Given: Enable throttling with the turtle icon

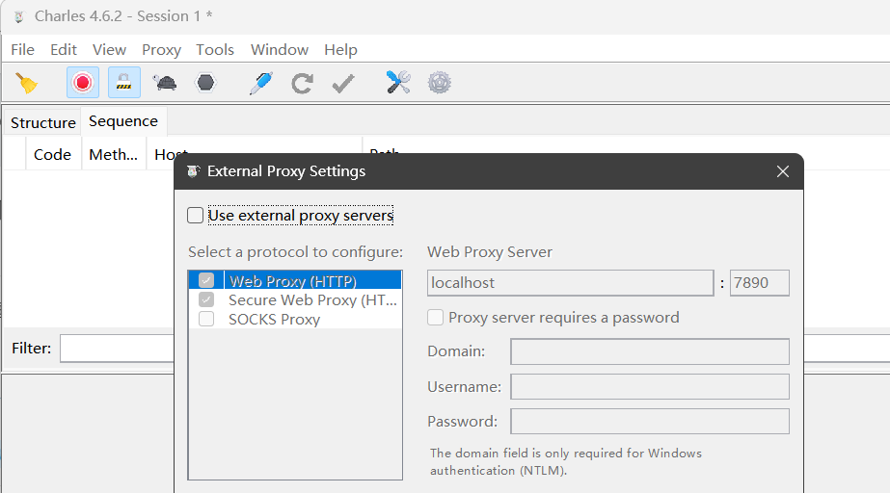Looking at the screenshot, I should (x=165, y=83).
